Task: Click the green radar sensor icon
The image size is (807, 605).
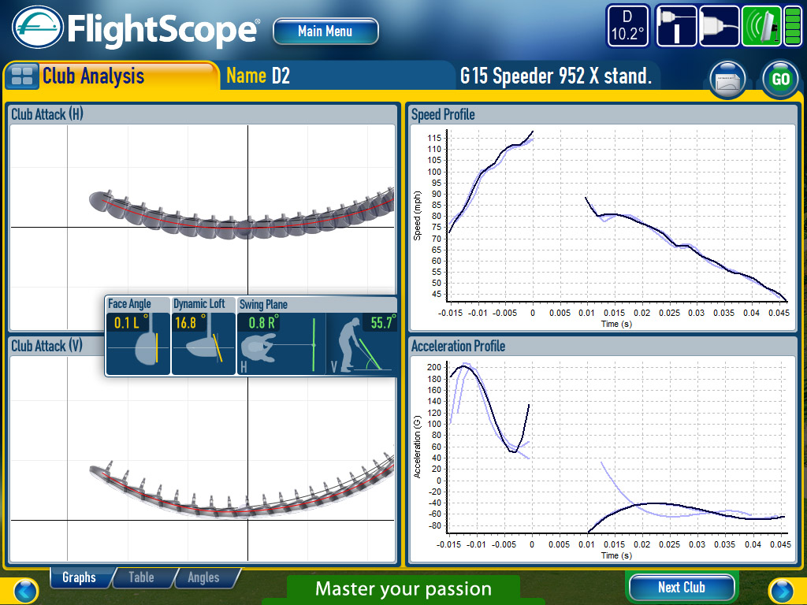Action: click(x=760, y=26)
